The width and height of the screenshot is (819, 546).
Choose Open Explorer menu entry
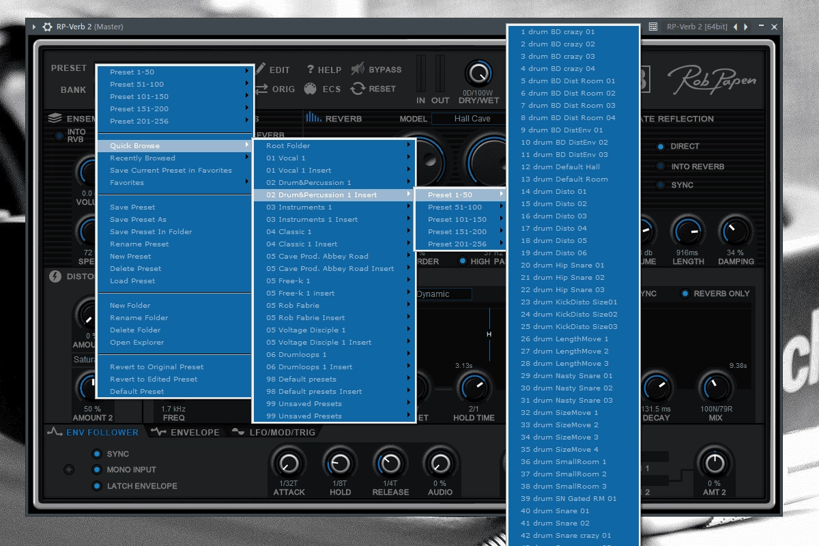tap(175, 342)
